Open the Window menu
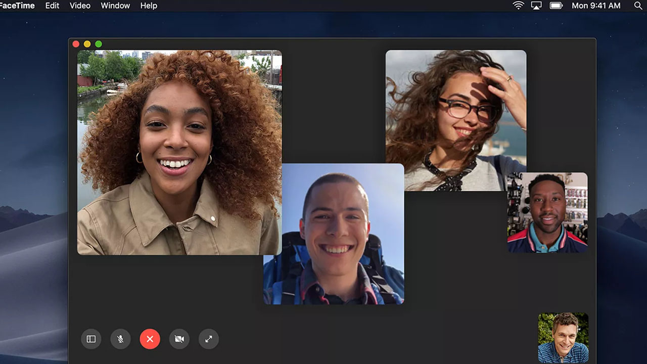This screenshot has width=647, height=364. 115,6
